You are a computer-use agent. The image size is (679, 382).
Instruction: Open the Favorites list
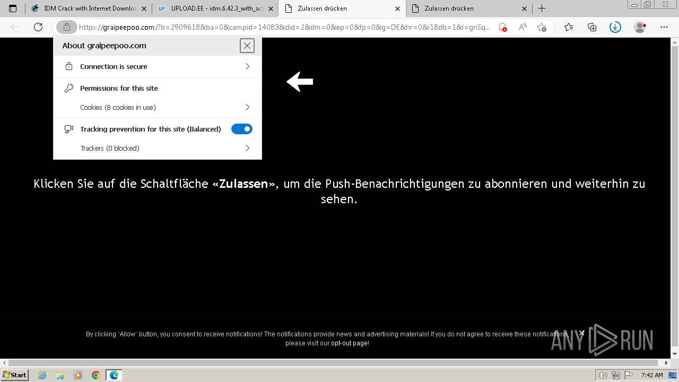(x=569, y=27)
